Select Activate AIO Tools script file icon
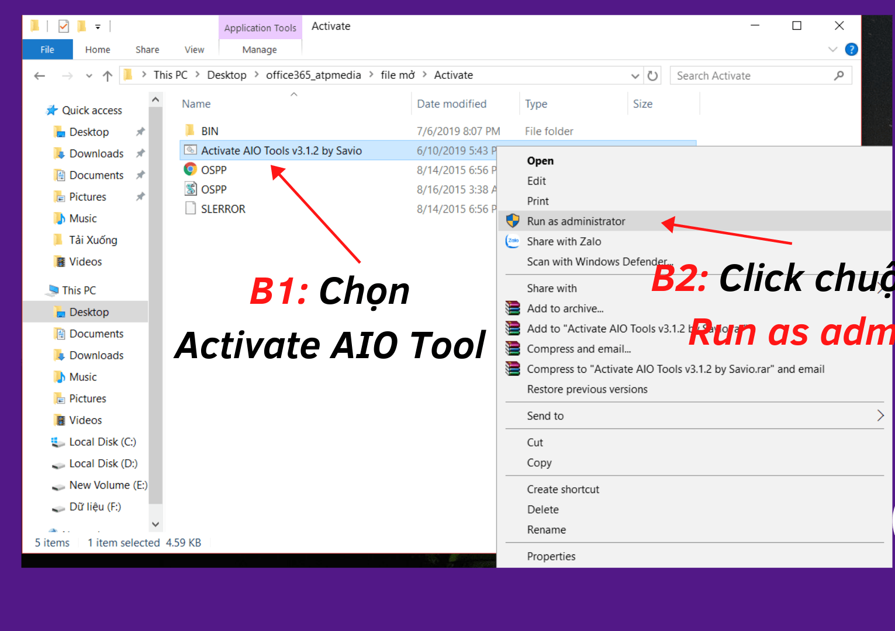 [190, 150]
